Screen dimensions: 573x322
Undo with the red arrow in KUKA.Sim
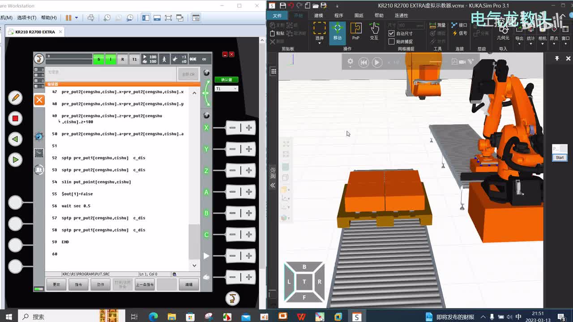291,5
